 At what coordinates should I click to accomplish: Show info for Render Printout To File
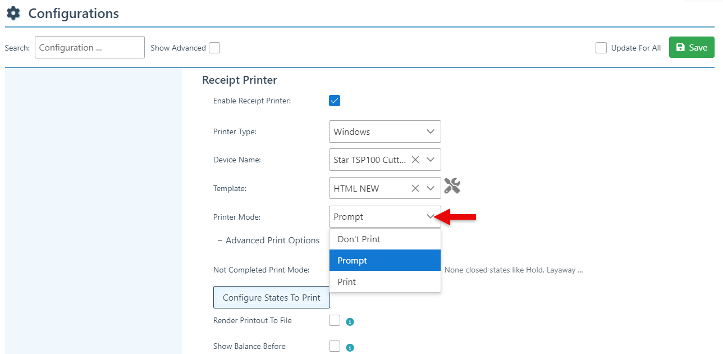click(x=350, y=322)
